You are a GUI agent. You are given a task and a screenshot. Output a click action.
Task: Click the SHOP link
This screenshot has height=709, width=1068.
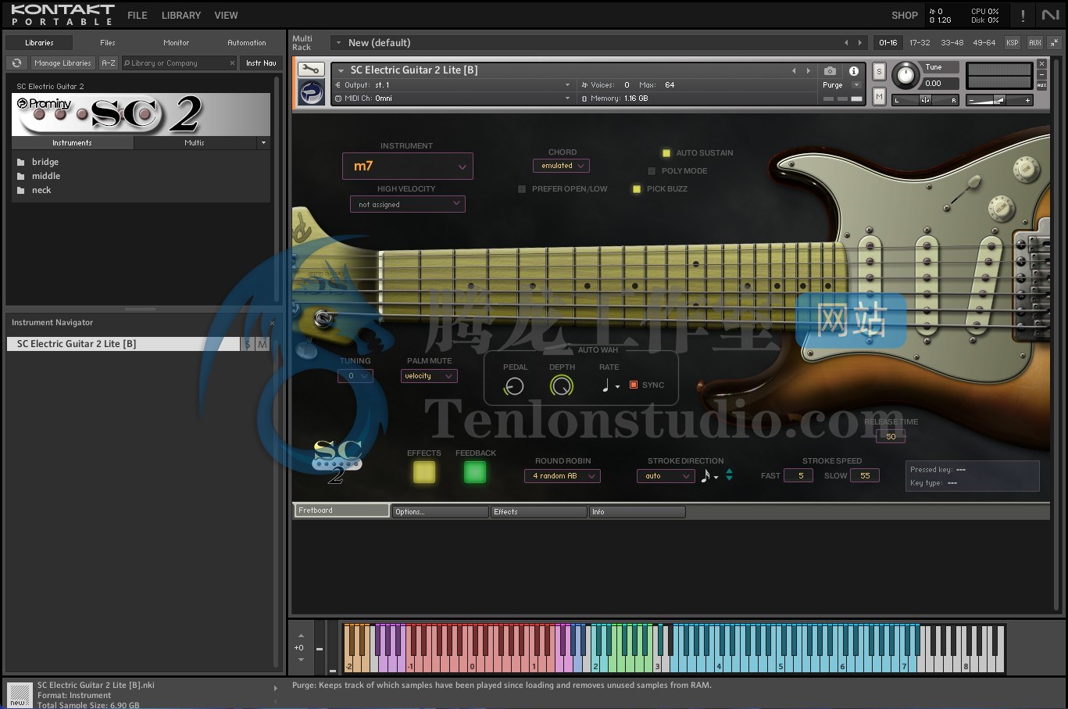coord(905,15)
